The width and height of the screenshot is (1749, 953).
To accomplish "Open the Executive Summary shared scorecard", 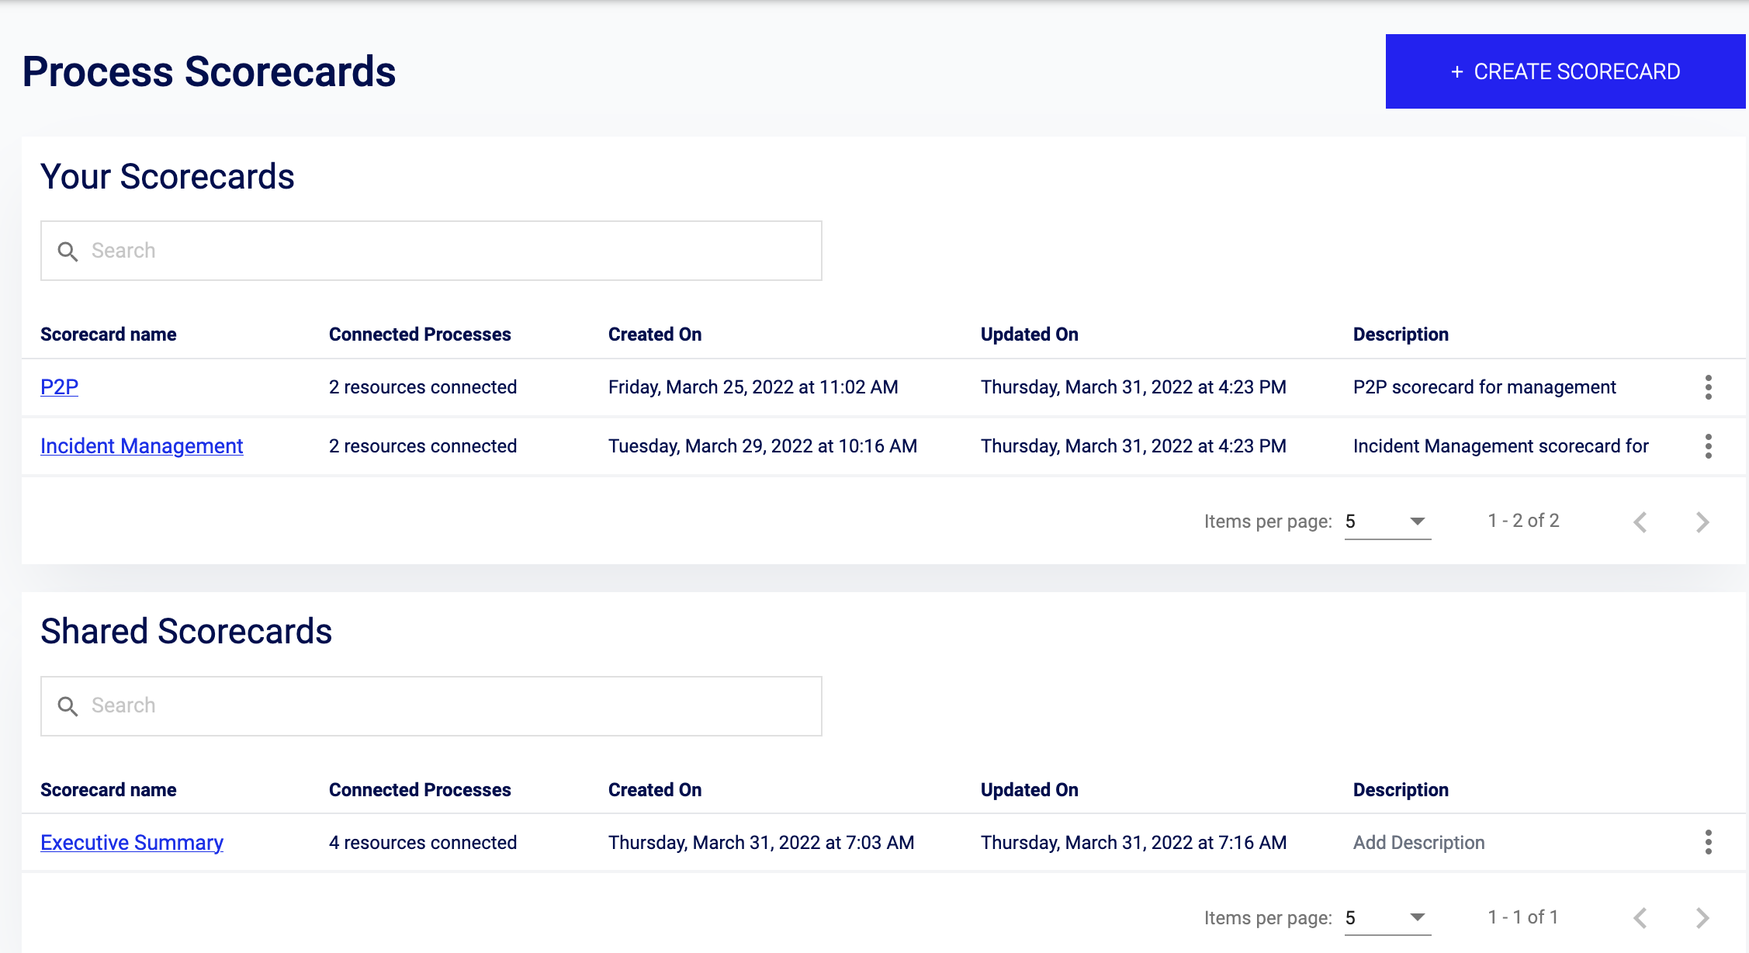I will (x=133, y=841).
